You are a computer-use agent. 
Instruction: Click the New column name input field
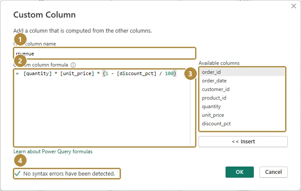(x=105, y=53)
